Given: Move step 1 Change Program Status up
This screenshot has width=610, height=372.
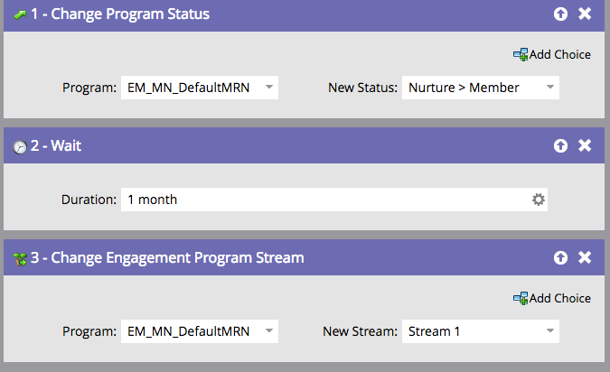Looking at the screenshot, I should point(561,14).
